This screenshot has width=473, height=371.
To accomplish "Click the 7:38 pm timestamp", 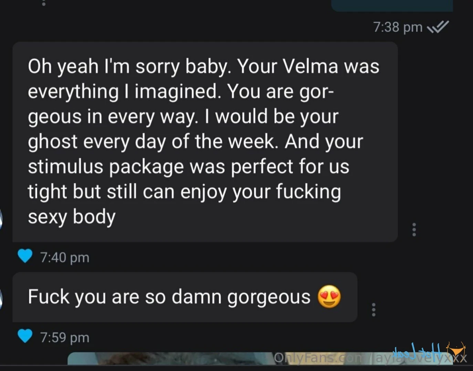I will point(398,27).
